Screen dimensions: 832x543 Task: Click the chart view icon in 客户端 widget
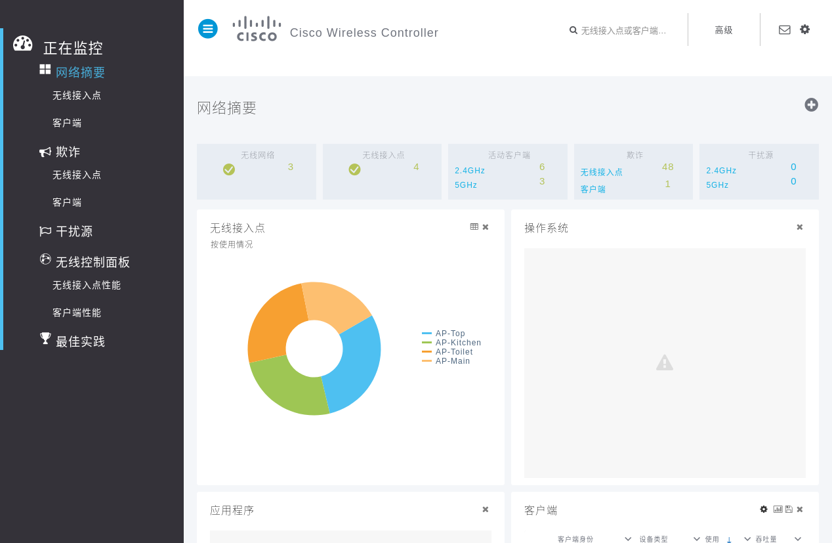point(778,509)
